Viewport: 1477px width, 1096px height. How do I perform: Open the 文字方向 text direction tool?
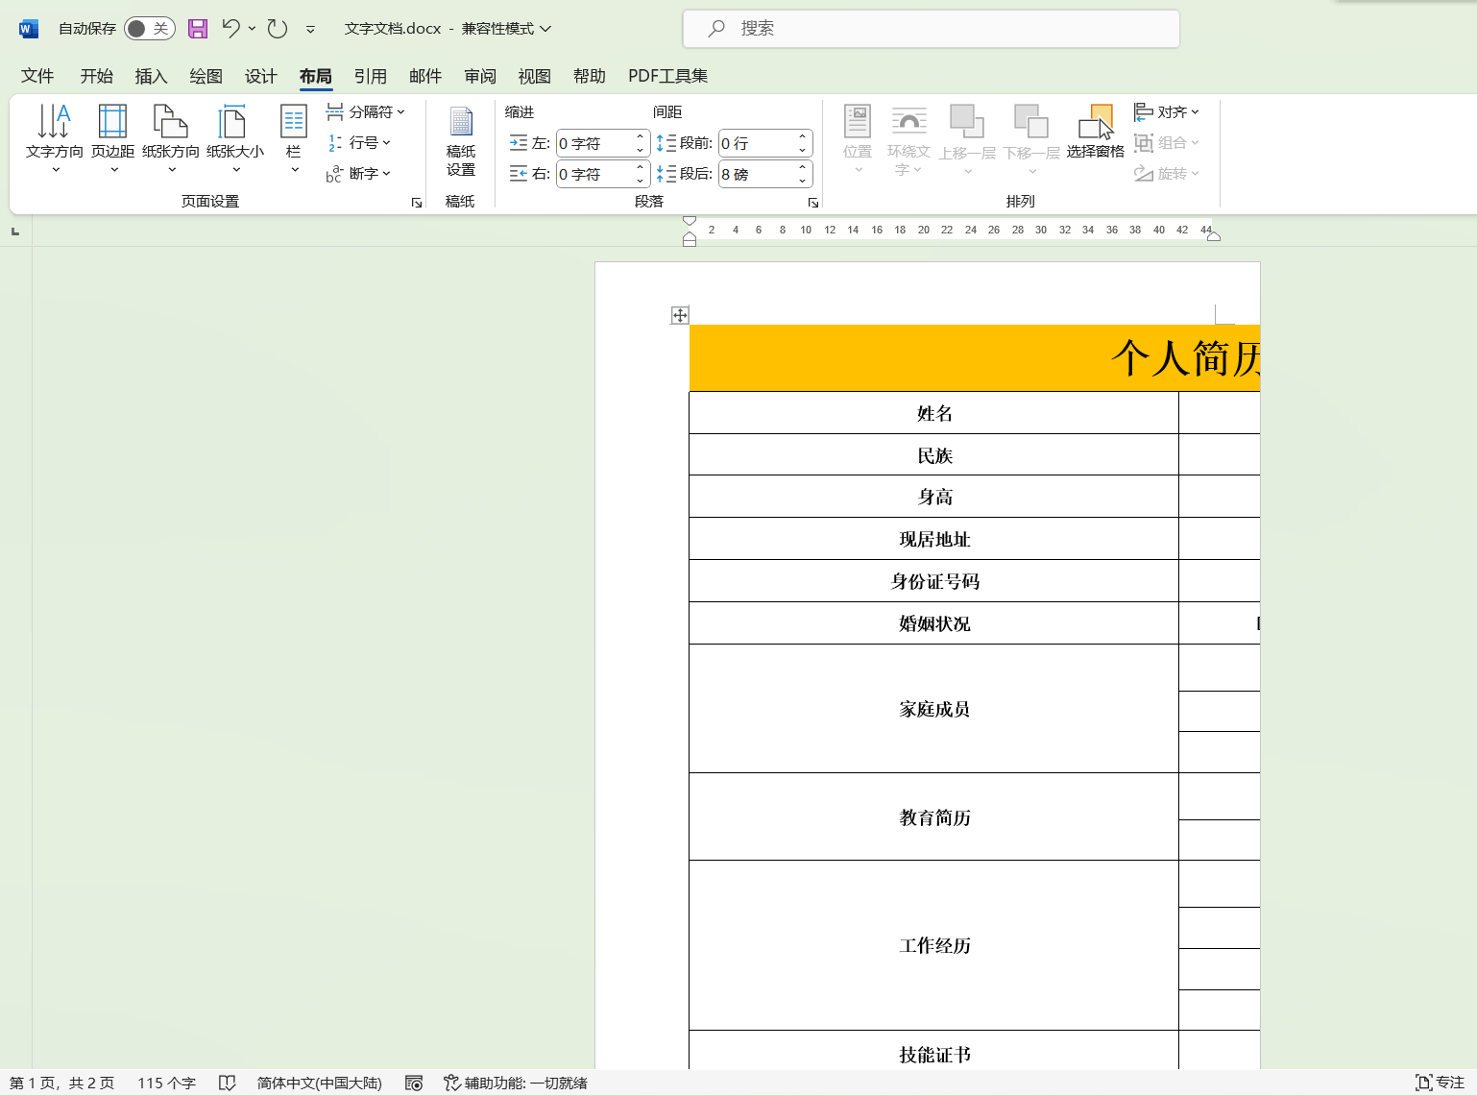coord(55,139)
